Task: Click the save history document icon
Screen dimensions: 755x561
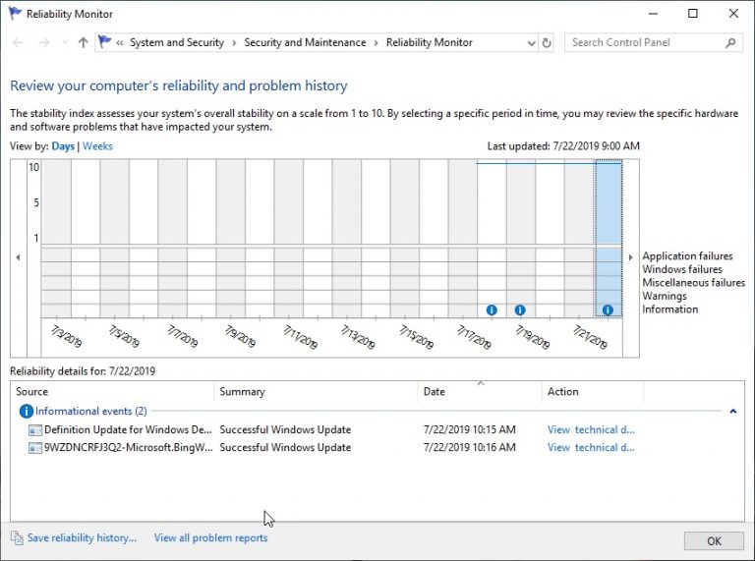Action: pos(17,537)
